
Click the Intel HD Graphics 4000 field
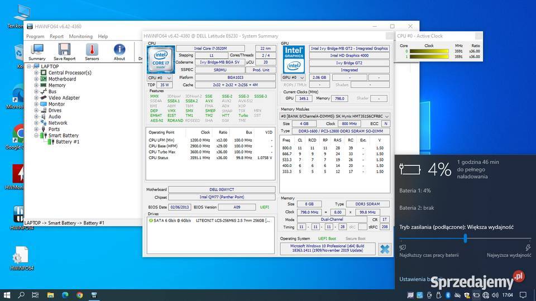click(x=349, y=55)
